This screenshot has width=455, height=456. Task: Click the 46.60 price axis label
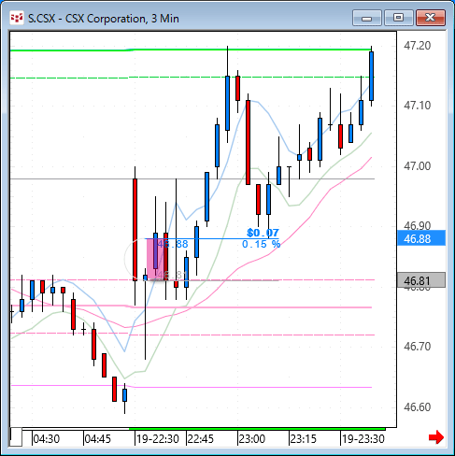pyautogui.click(x=418, y=406)
